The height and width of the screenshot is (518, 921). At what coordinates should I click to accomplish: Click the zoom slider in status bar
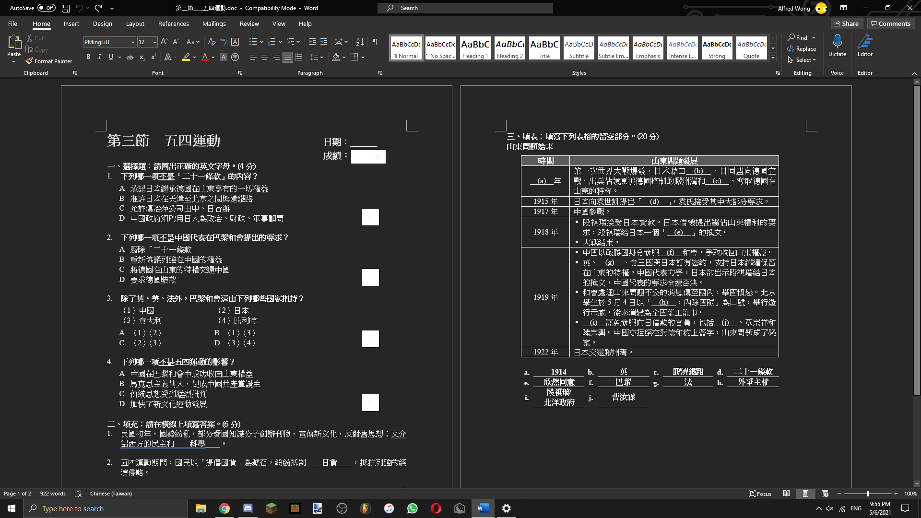coord(867,494)
